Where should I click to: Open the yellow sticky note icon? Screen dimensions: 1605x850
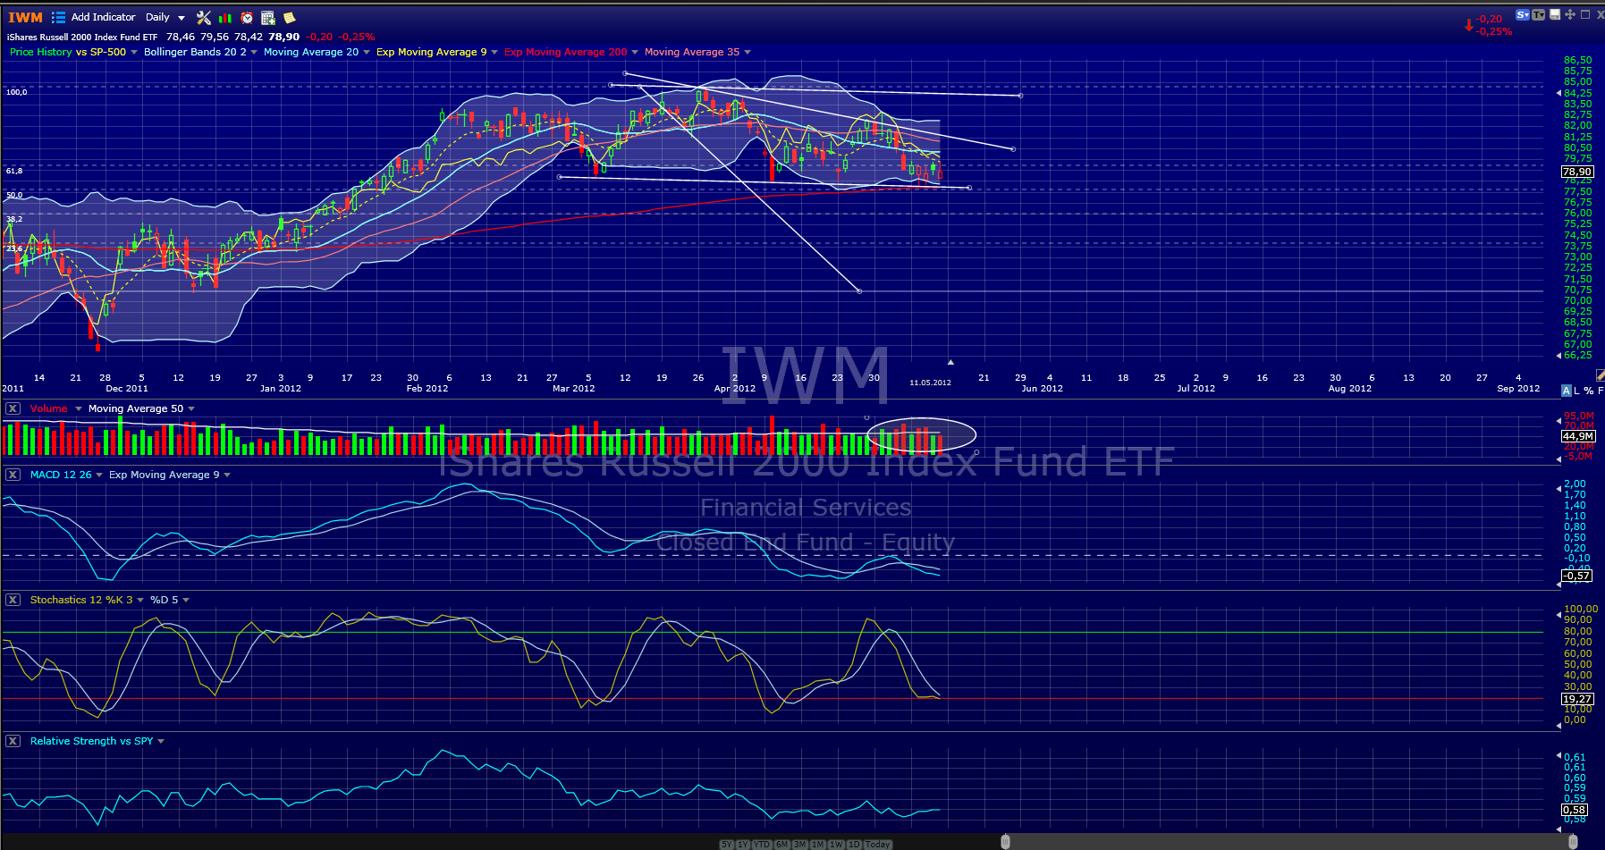(289, 17)
